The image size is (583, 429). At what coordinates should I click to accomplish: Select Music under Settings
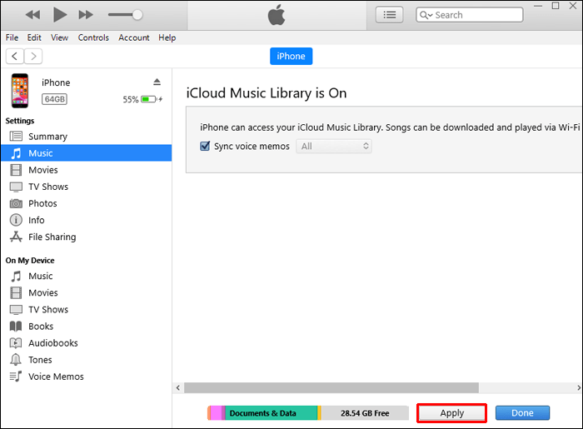click(87, 153)
